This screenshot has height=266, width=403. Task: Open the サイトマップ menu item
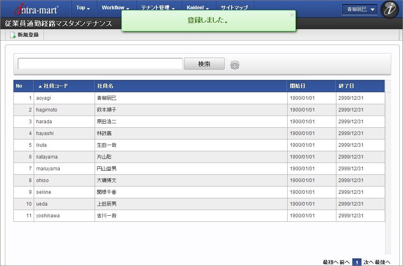point(234,8)
